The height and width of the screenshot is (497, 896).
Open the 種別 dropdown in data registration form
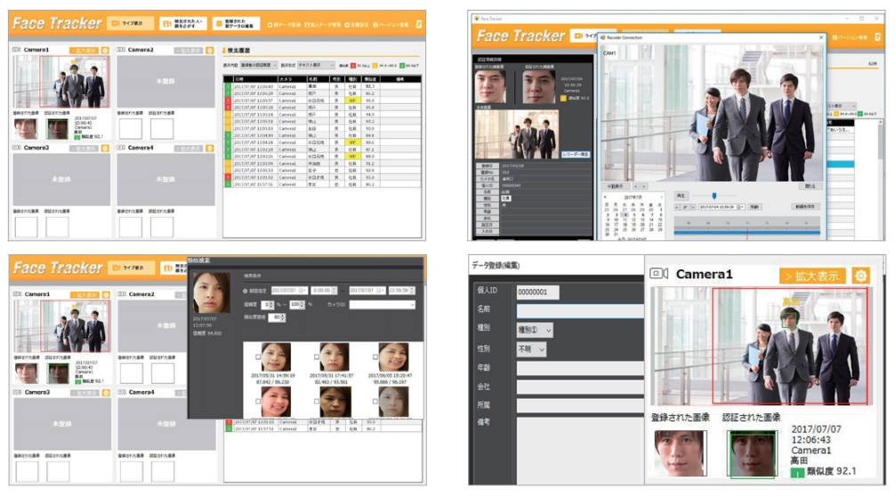tap(535, 330)
